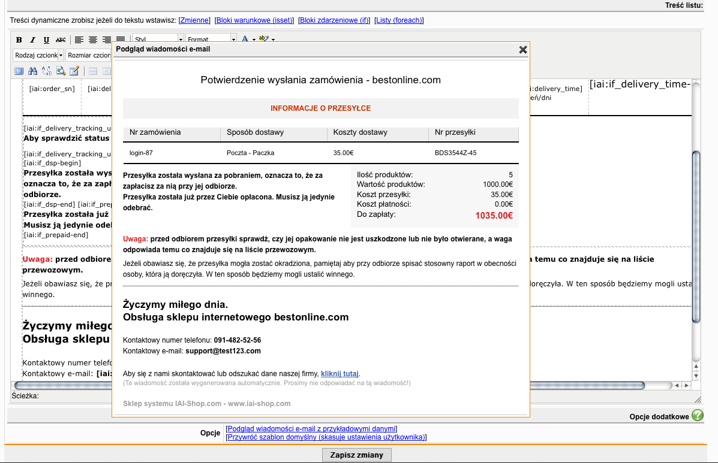Click the 'INFORMACJE O PRZESYŁCE' heading
Screen dimensions: 718x463
point(320,108)
